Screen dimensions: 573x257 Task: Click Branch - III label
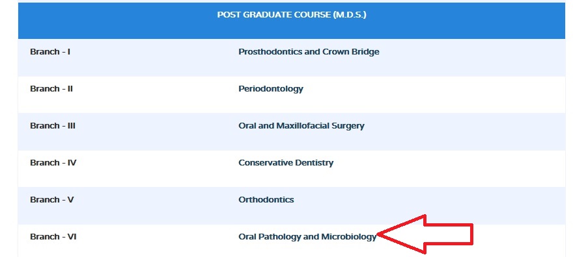point(53,126)
